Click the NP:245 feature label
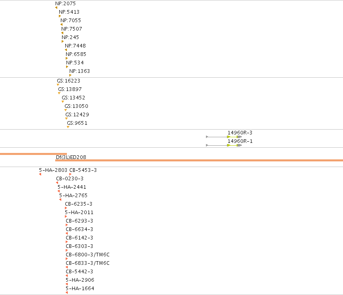Viewport: 343px width, 295px height. point(70,37)
